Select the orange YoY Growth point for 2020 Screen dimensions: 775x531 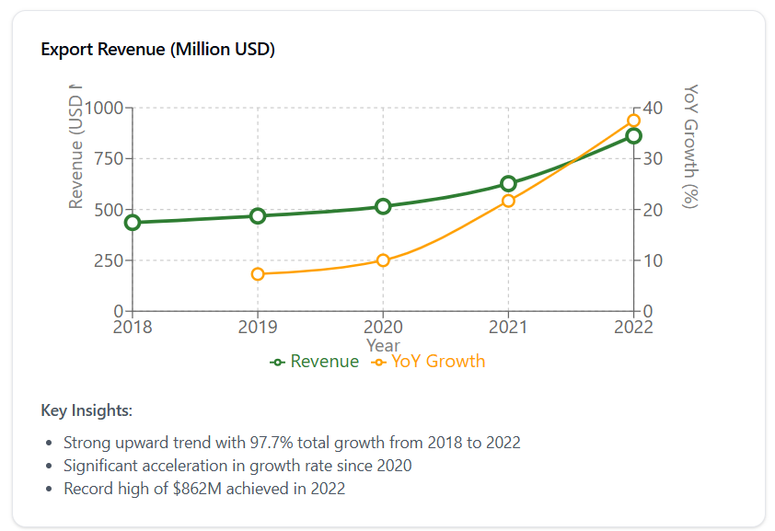(383, 260)
